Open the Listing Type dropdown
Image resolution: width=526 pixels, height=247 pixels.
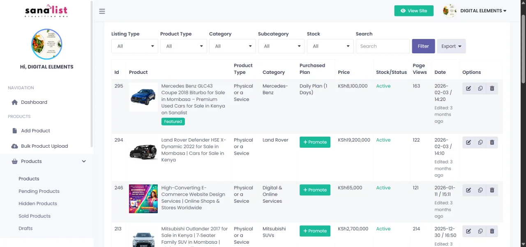coord(134,46)
